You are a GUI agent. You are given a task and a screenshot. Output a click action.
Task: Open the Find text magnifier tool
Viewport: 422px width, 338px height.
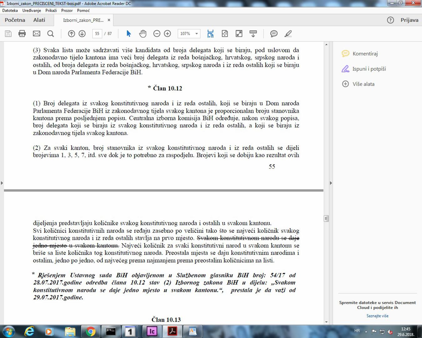[50, 34]
